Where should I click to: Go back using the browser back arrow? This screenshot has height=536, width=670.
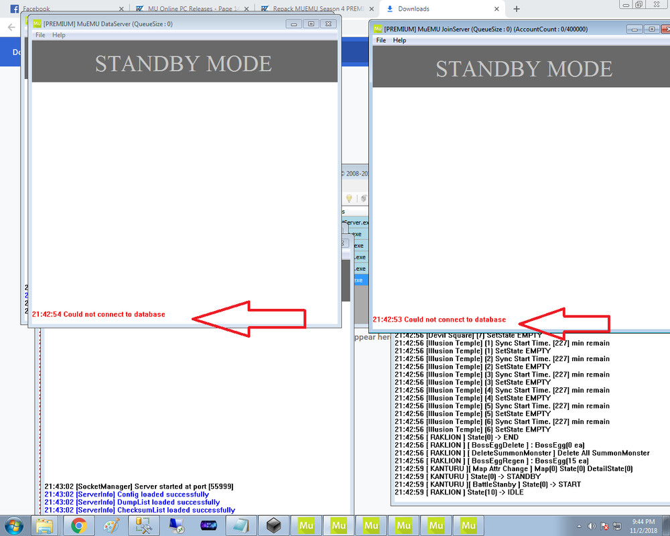pos(11,27)
